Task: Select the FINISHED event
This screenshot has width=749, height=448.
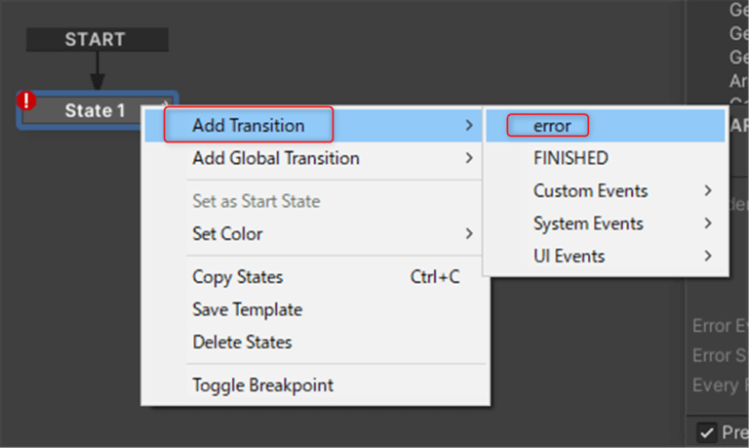Action: click(x=571, y=158)
